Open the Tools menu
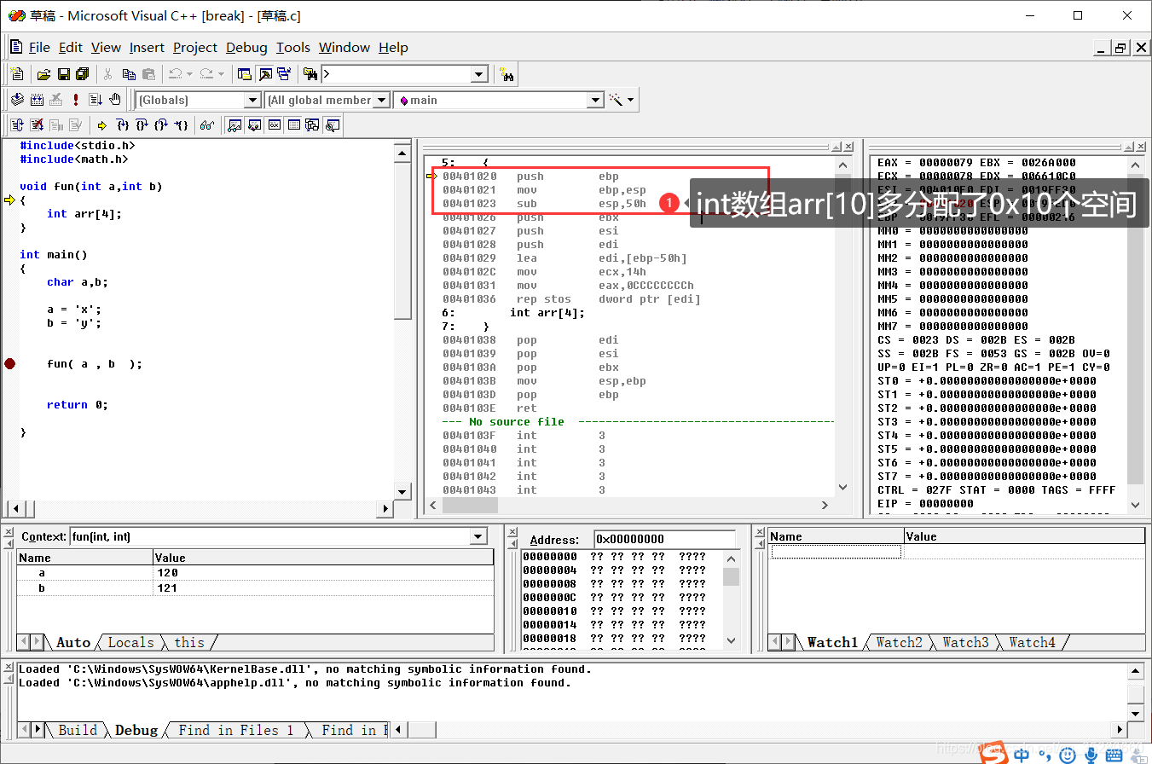This screenshot has height=764, width=1152. 292,48
